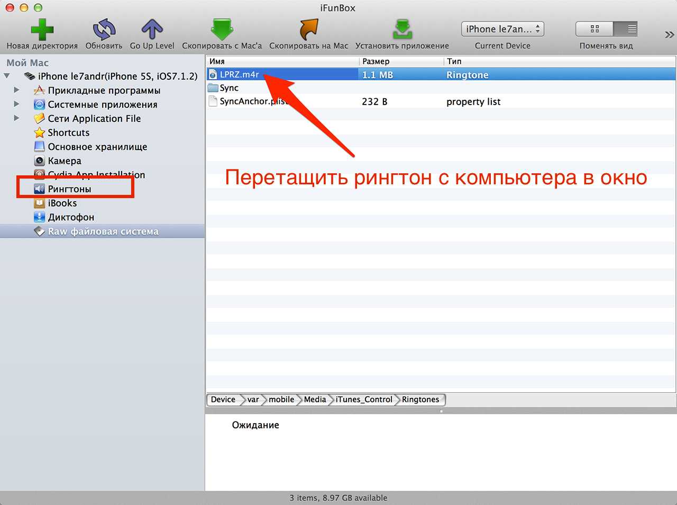Select 'Основное хранилище' label in sidebar
This screenshot has height=505, width=677.
[x=97, y=147]
